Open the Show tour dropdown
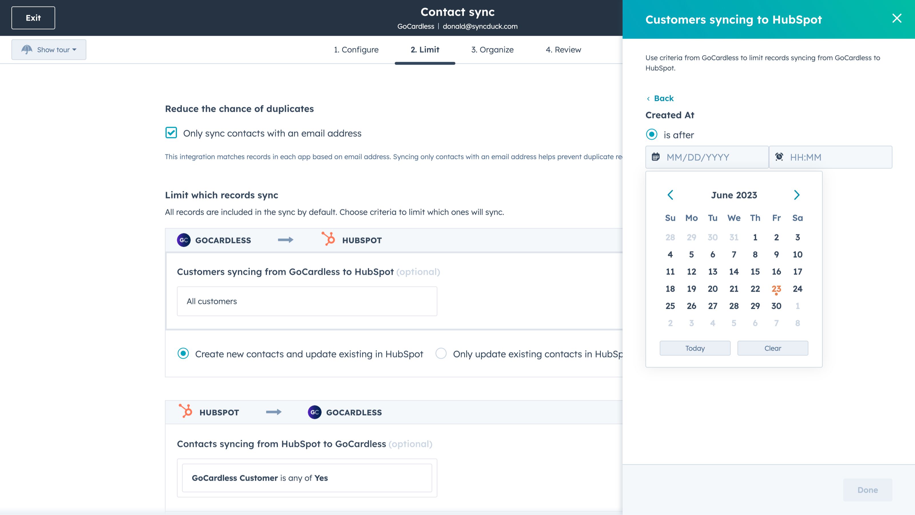 49,49
